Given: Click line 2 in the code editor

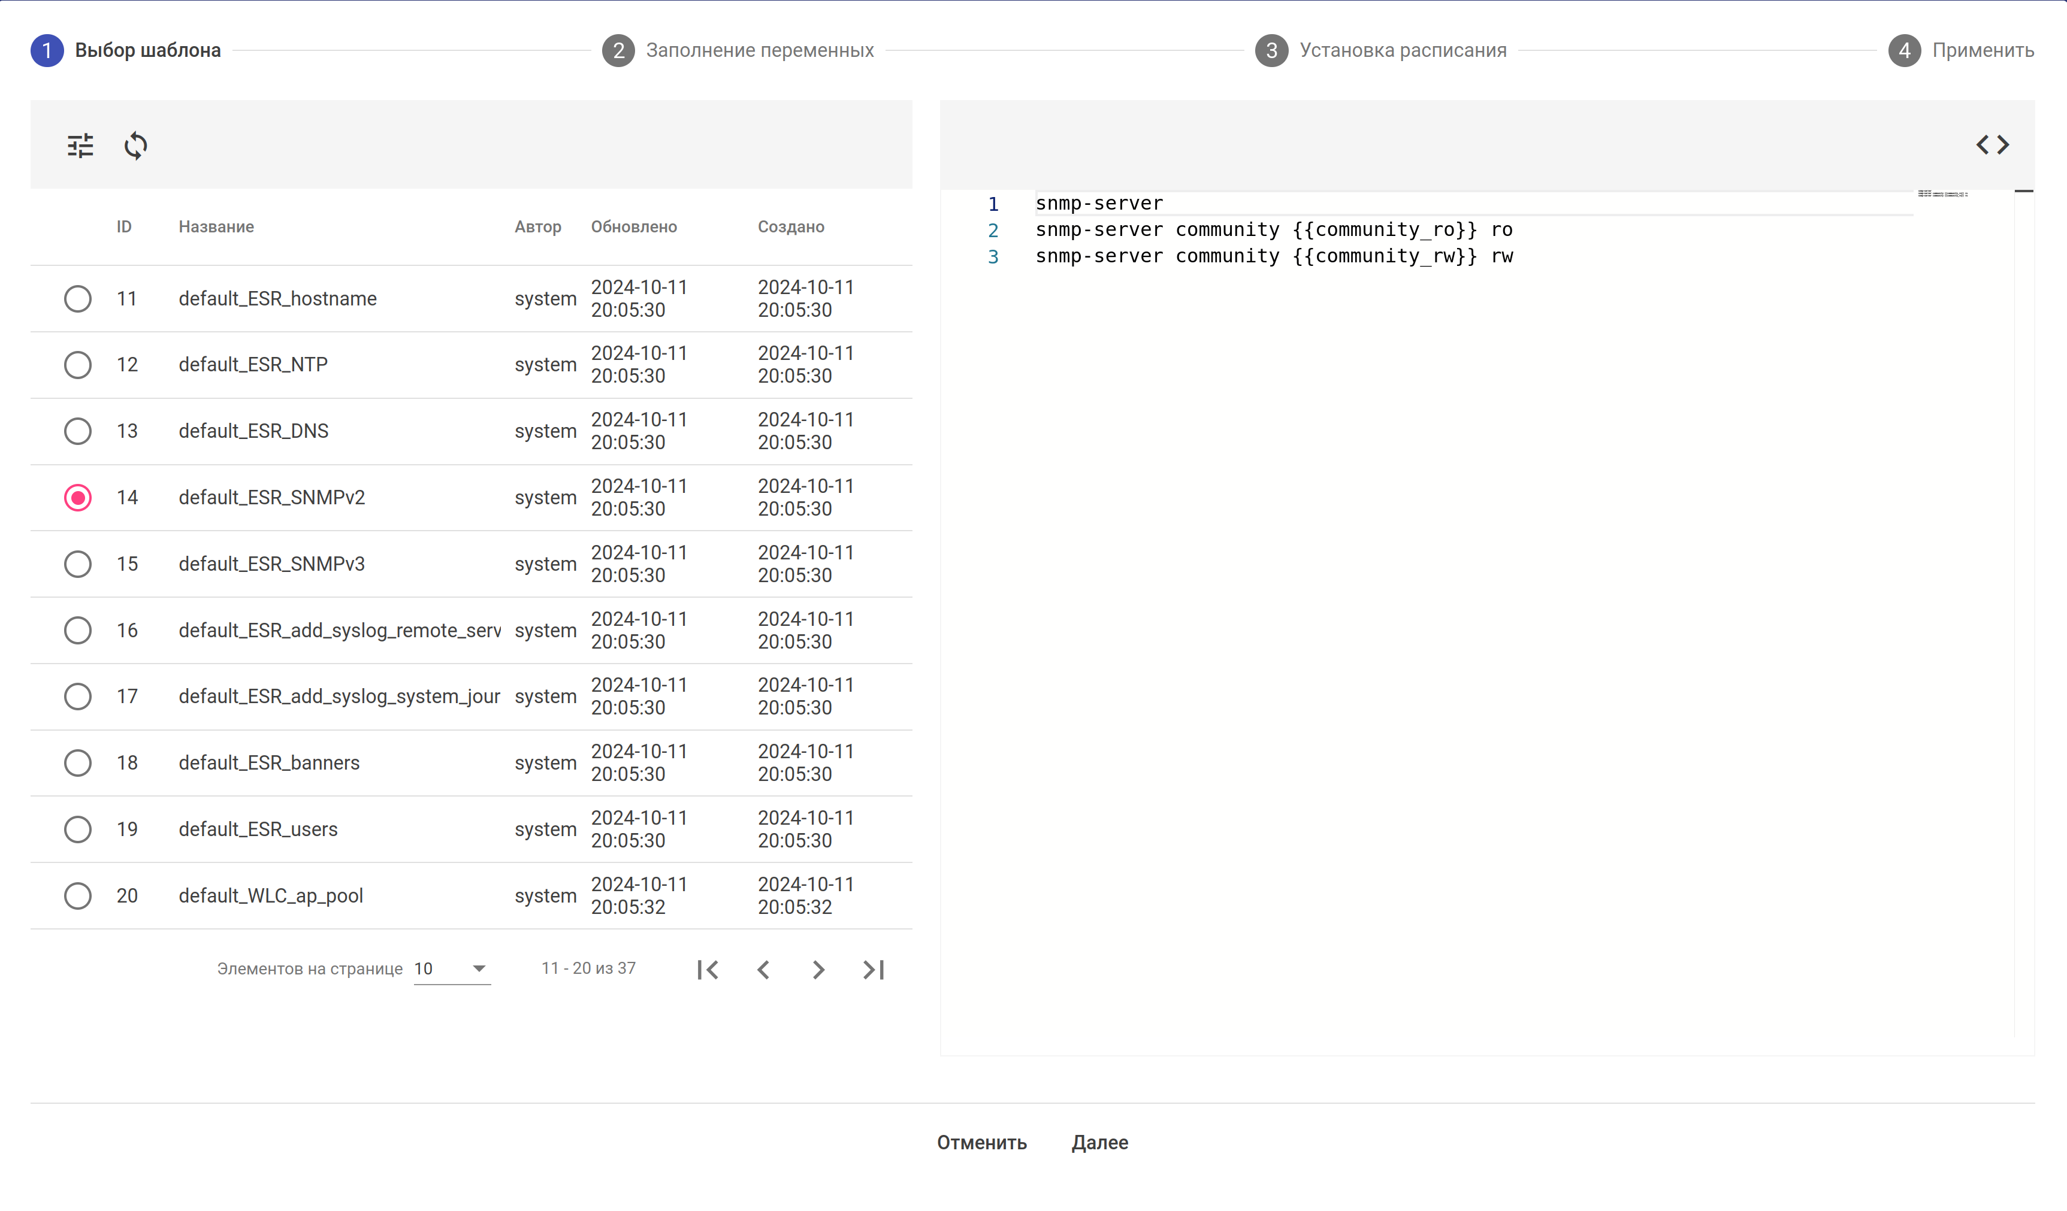Looking at the screenshot, I should 1273,229.
